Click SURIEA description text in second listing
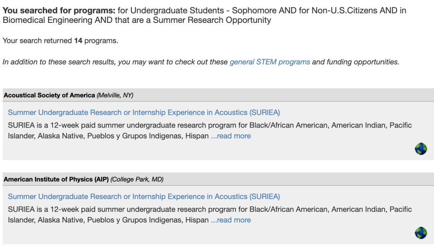The width and height of the screenshot is (434, 248). point(210,215)
